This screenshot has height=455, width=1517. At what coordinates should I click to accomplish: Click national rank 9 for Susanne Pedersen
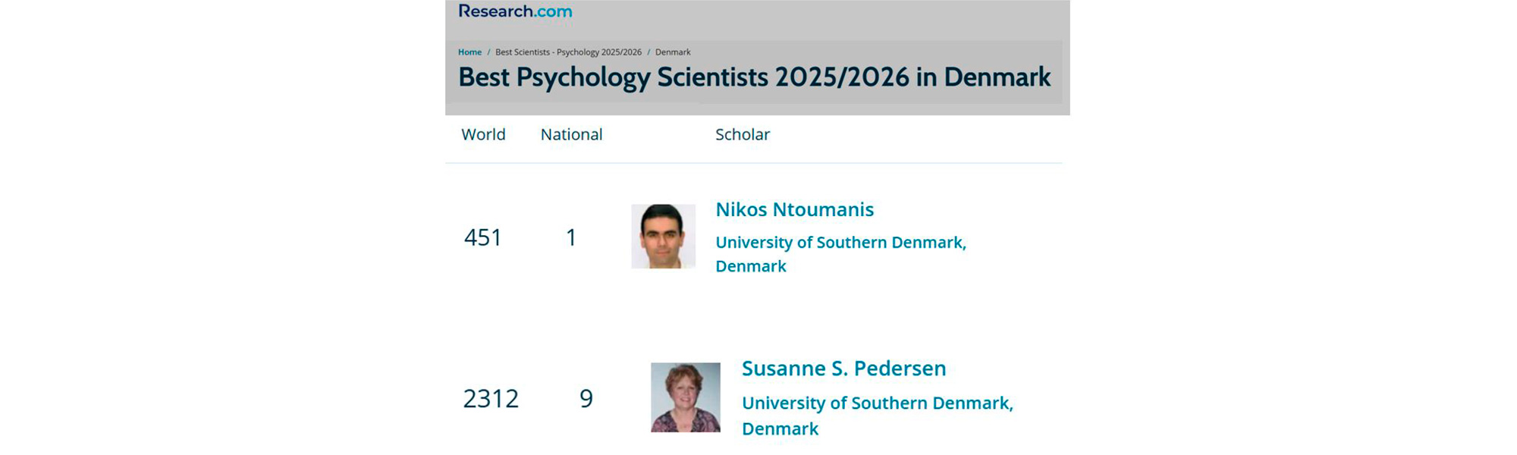tap(586, 399)
